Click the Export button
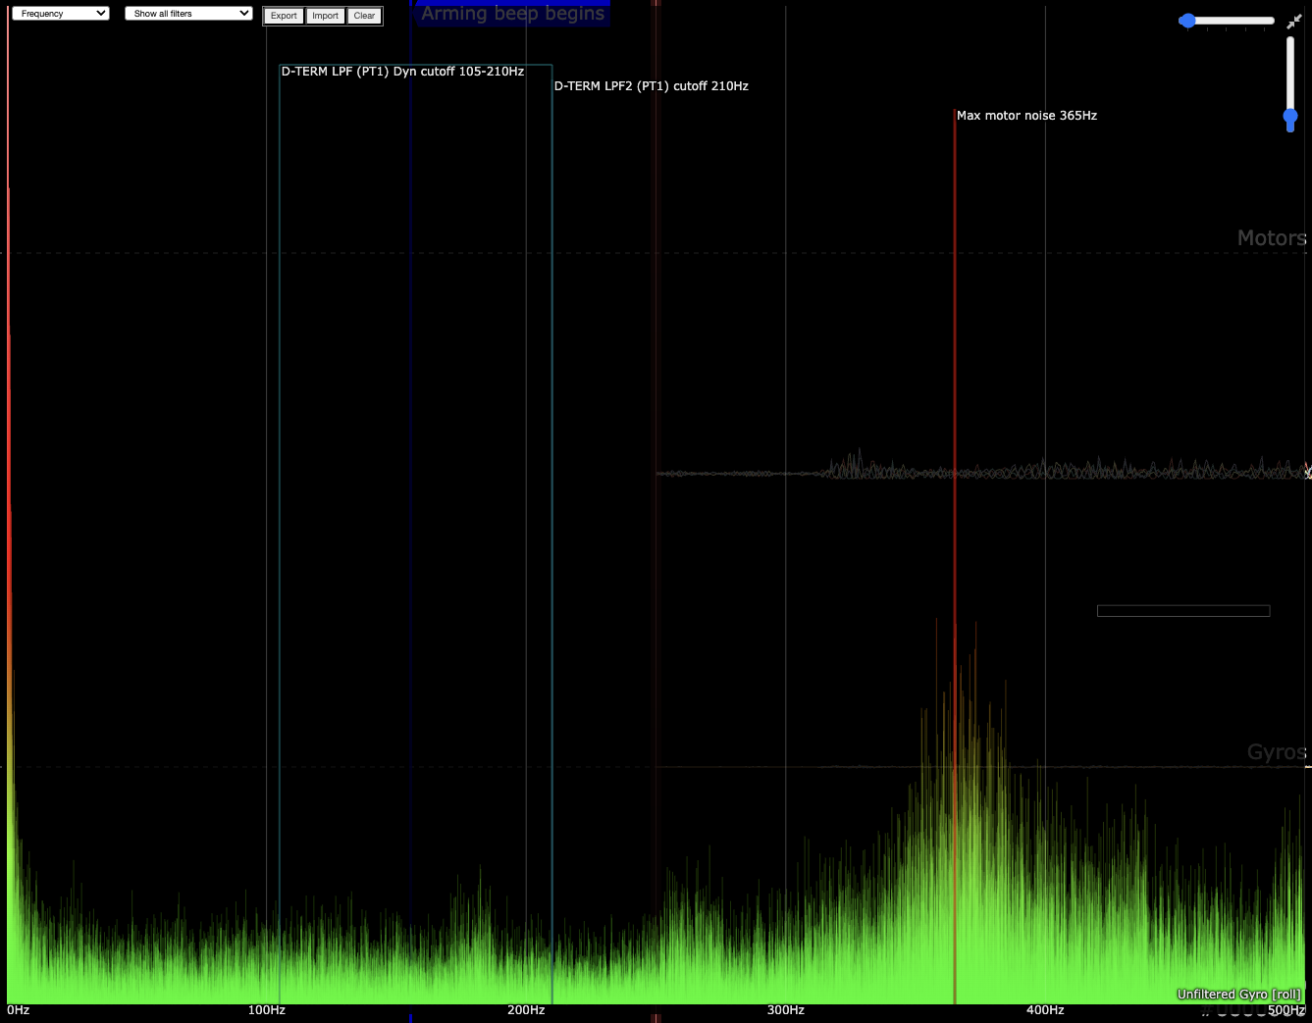The width and height of the screenshot is (1312, 1023). pos(284,16)
